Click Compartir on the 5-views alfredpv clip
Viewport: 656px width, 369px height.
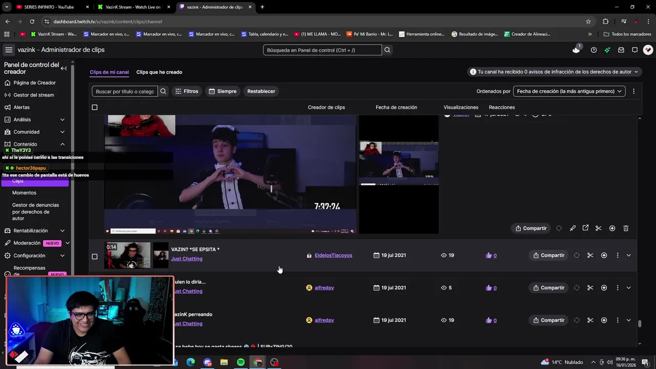pos(548,288)
